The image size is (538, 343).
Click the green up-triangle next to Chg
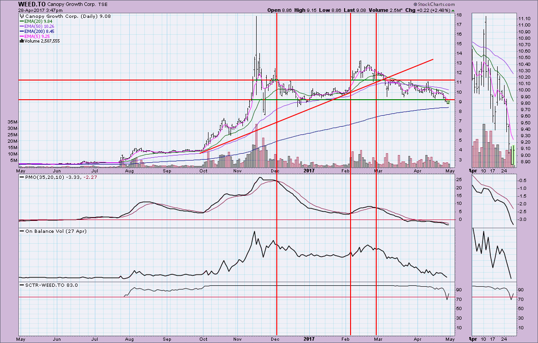pyautogui.click(x=453, y=11)
